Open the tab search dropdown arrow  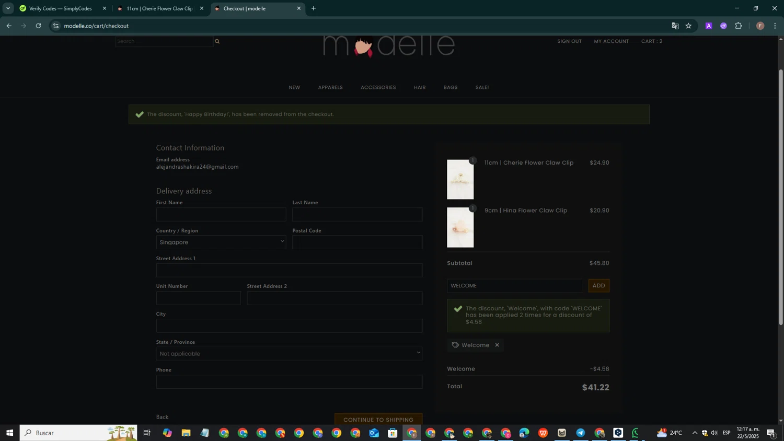point(8,8)
